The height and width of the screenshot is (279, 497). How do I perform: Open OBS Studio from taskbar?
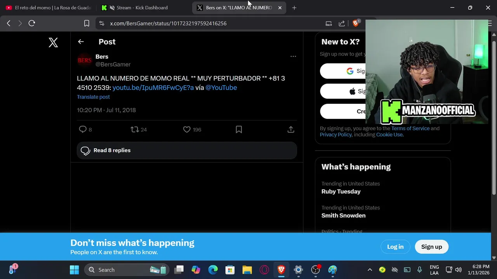tap(316, 270)
